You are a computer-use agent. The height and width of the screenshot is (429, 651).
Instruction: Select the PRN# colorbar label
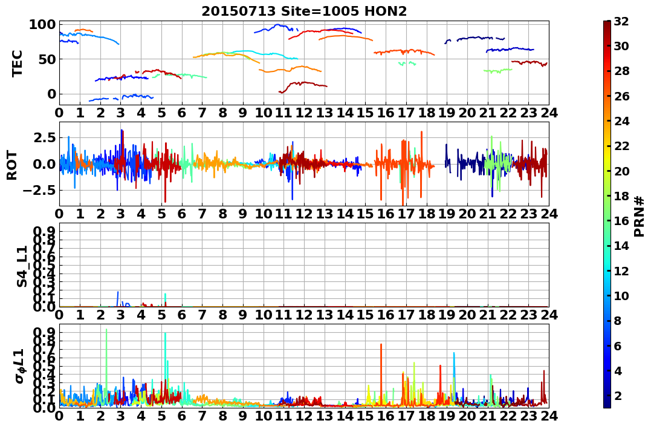[x=639, y=216]
